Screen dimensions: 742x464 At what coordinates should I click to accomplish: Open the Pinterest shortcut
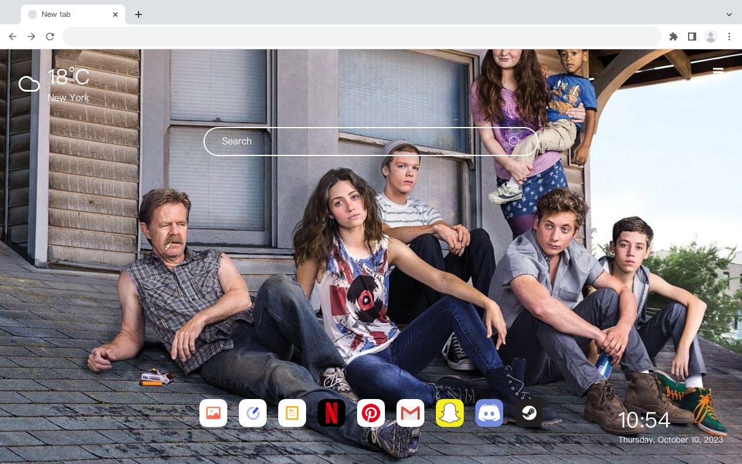pos(371,413)
